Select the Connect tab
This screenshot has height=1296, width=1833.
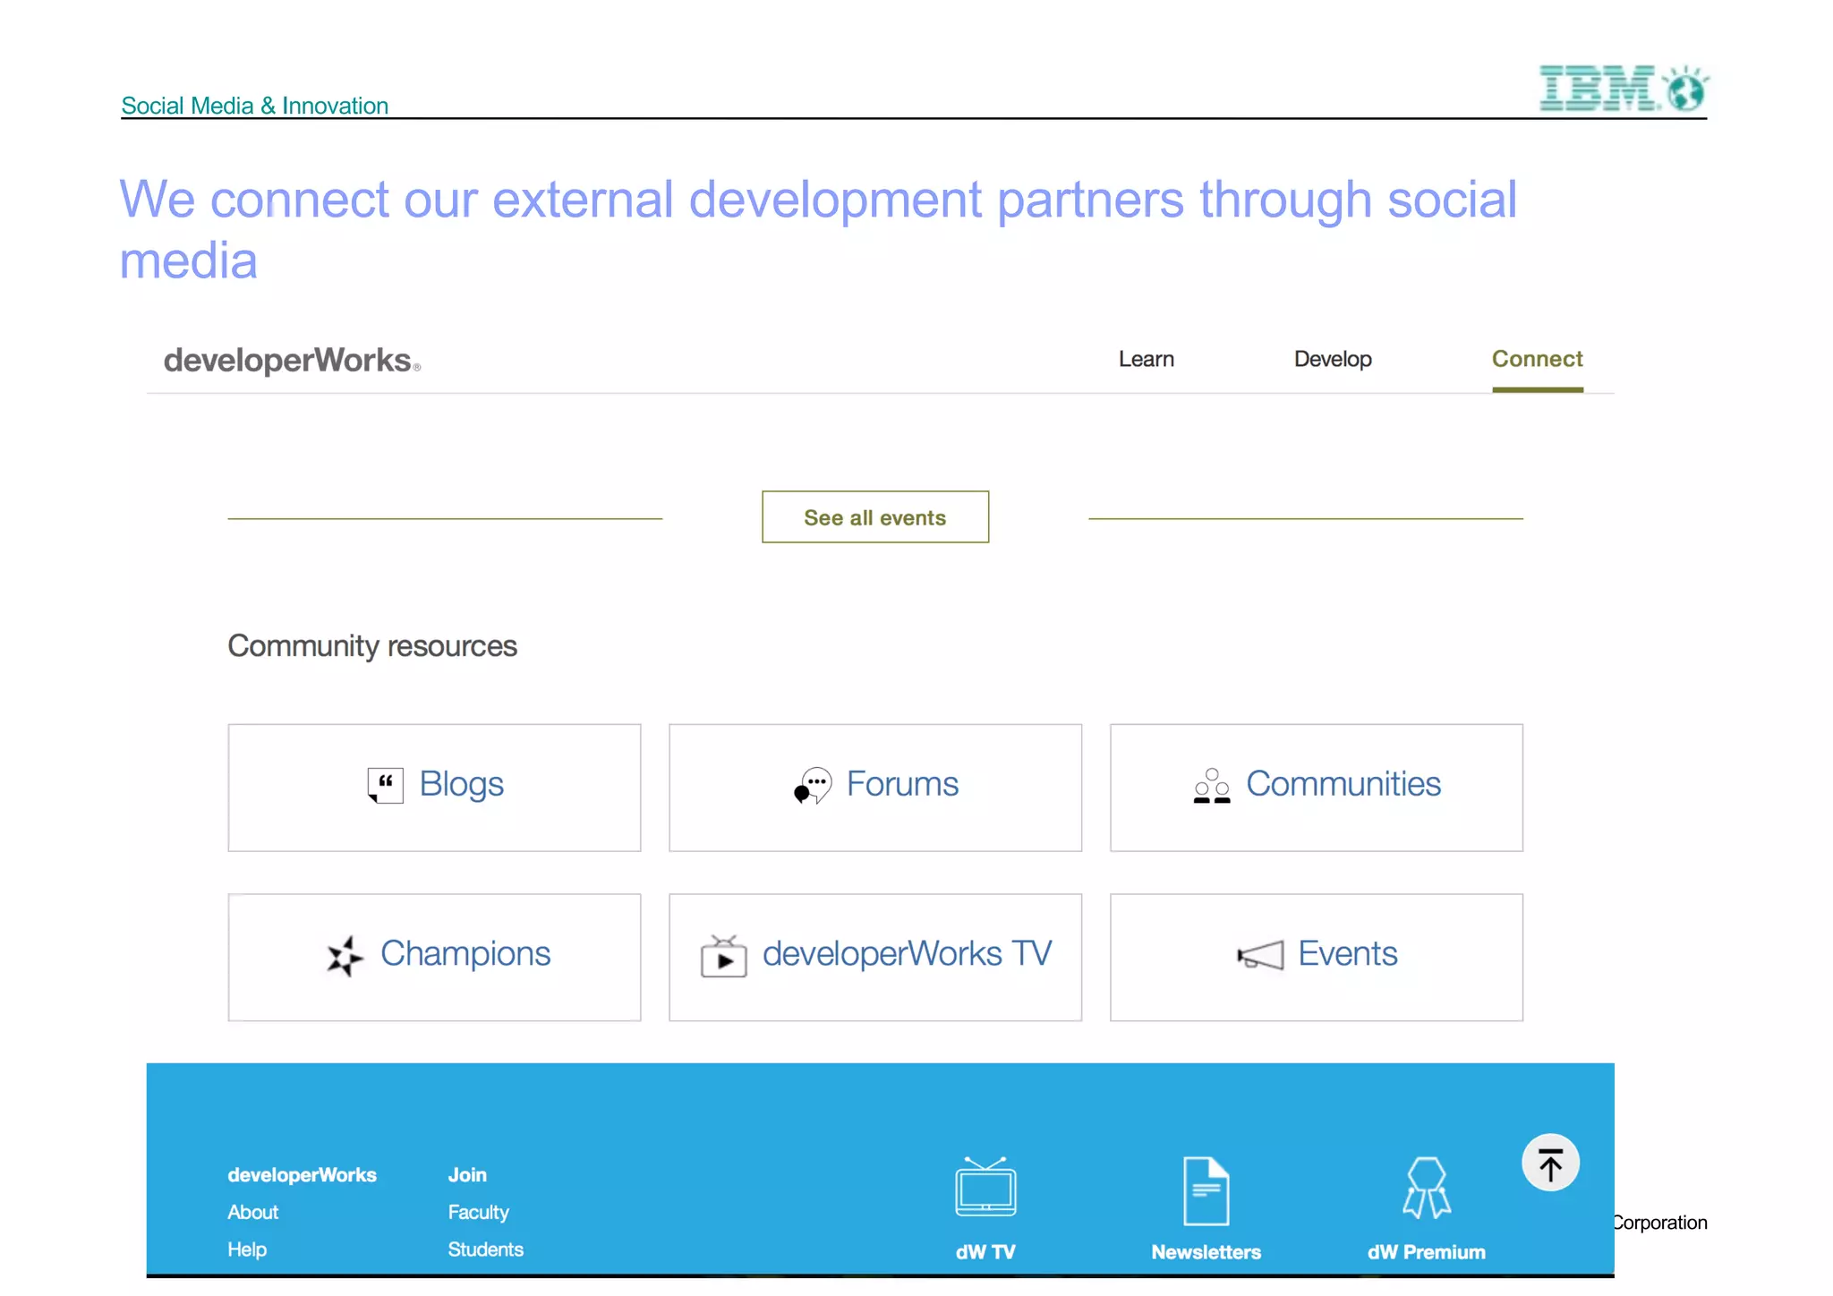(x=1537, y=359)
